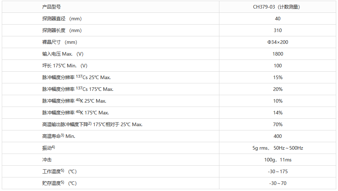Select the 输入电压 Max. (V) label
The height and width of the screenshot is (191, 338).
coord(63,54)
